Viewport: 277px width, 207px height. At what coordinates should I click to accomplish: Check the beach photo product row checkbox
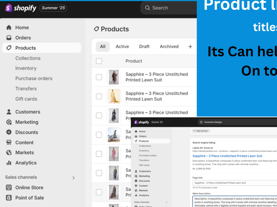pyautogui.click(x=99, y=135)
